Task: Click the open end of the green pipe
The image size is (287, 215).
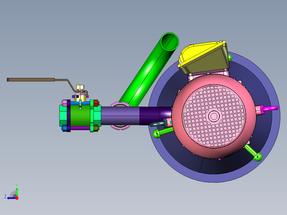Action: pyautogui.click(x=170, y=42)
